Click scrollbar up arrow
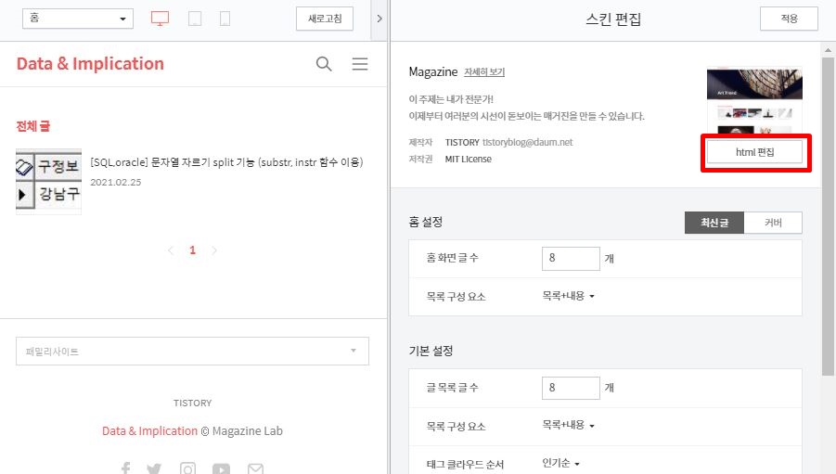836x474 pixels. coord(828,49)
